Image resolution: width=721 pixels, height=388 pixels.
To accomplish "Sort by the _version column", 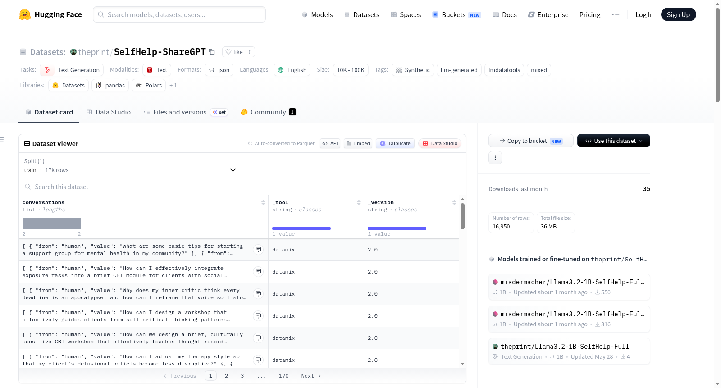I will pos(454,203).
